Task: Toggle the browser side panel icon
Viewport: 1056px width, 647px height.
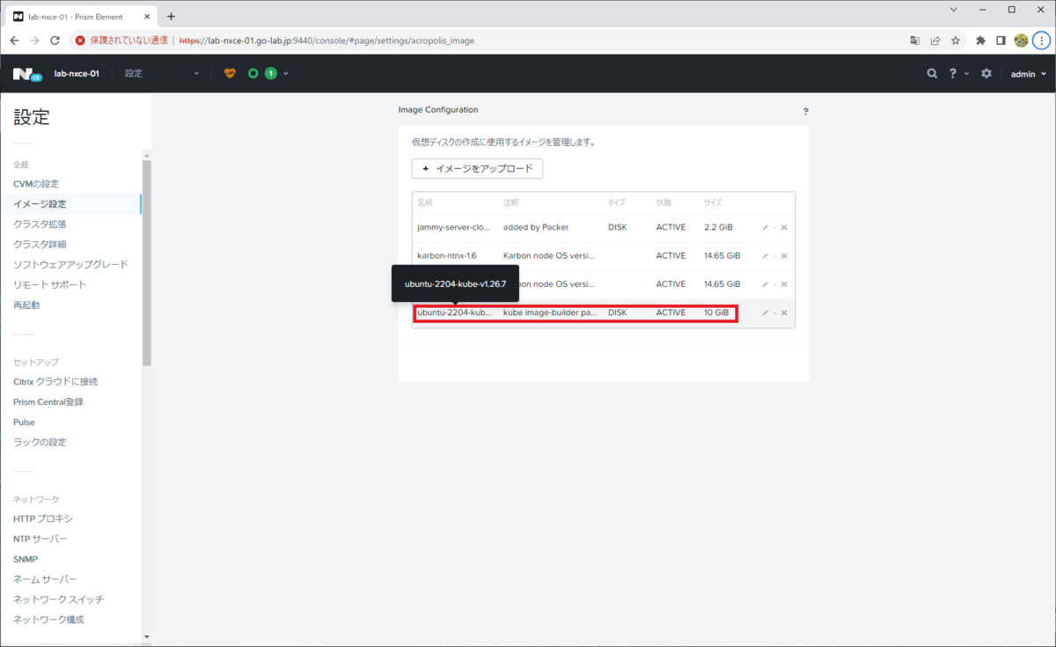Action: [1001, 40]
